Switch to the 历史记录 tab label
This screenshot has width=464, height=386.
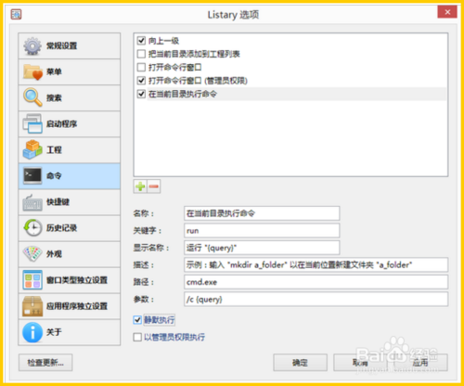pyautogui.click(x=61, y=228)
